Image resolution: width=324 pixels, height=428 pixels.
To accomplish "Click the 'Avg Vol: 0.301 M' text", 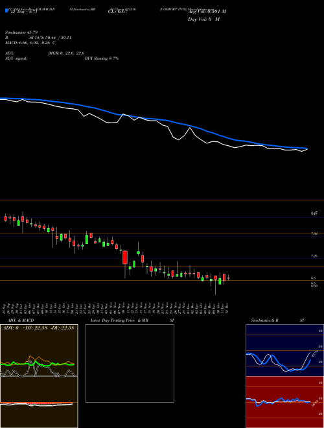I will [207, 12].
